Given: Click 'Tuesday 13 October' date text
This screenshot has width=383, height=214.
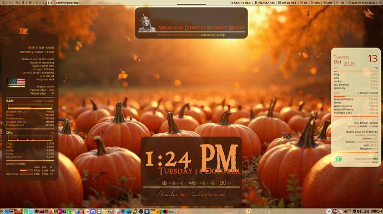Looking at the screenshot, I should (x=199, y=171).
